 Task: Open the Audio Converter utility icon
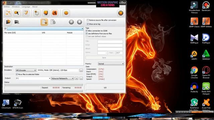(8, 13)
